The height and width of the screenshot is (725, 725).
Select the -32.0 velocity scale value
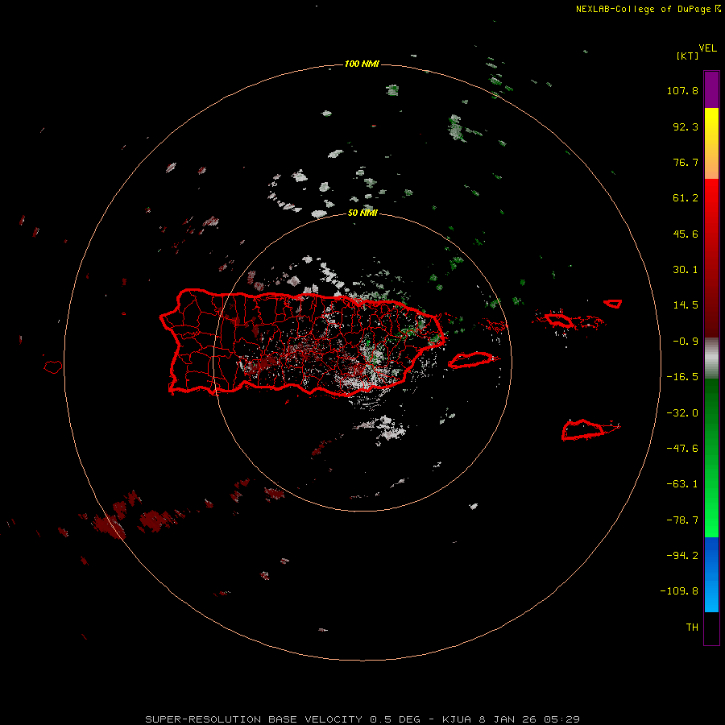pyautogui.click(x=682, y=413)
